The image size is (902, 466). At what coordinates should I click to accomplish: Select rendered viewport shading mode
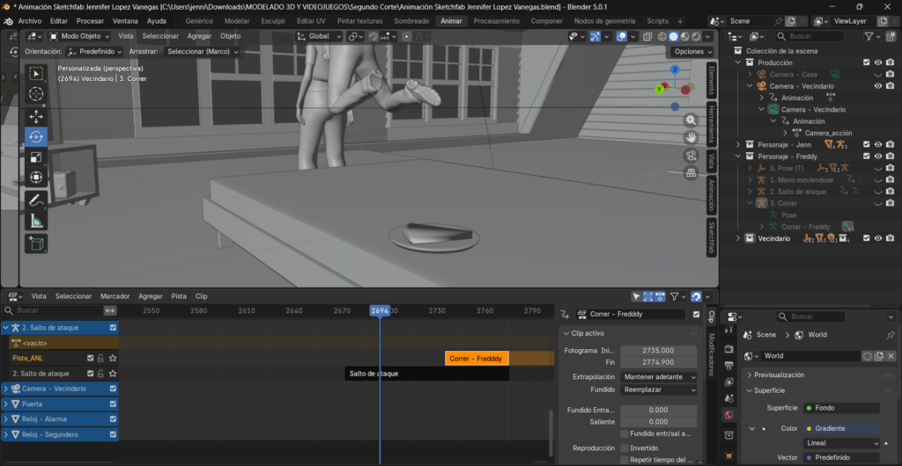click(x=696, y=36)
